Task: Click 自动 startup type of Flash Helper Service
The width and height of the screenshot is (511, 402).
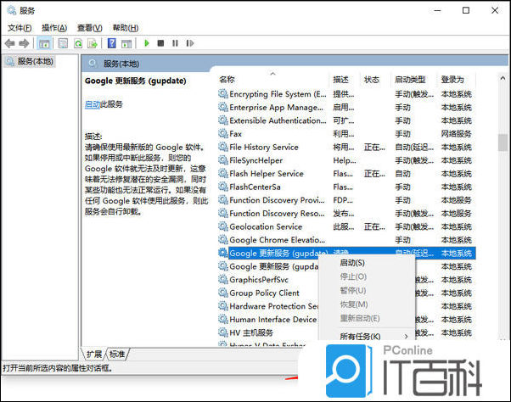Action: pyautogui.click(x=403, y=174)
